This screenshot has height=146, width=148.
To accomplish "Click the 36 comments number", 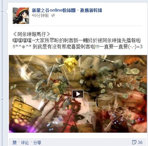I will tap(140, 142).
